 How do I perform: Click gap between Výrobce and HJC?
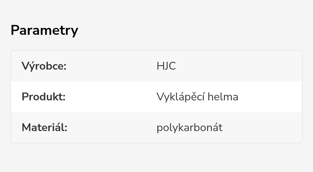coord(112,66)
